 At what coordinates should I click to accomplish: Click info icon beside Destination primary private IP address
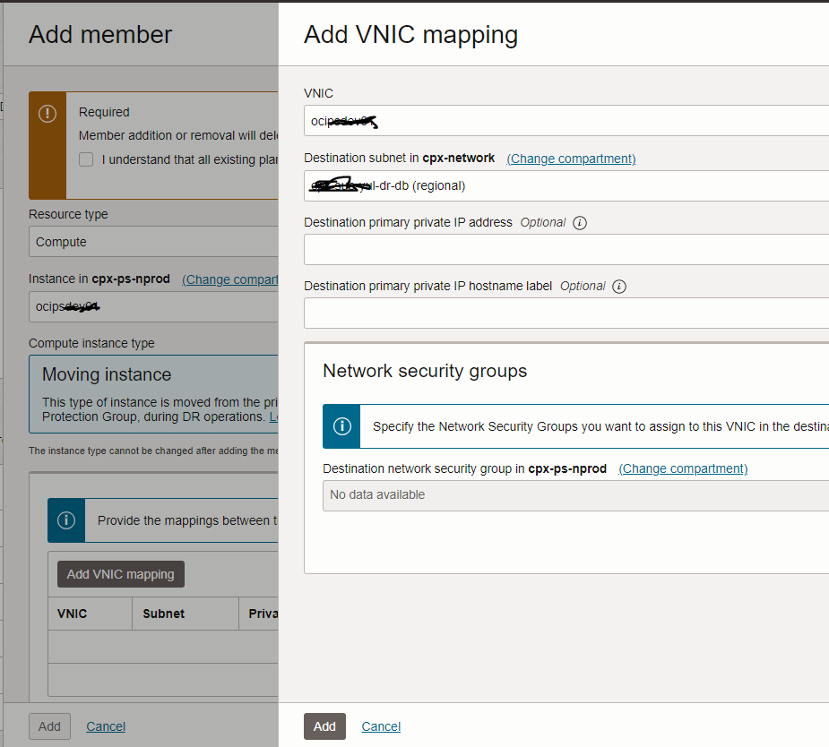click(x=579, y=223)
